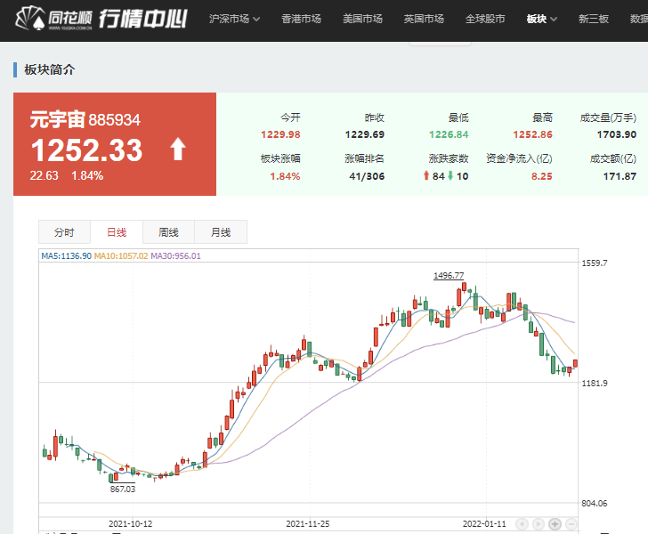Open the 全球股市 menu item
Screen dimensions: 648x534
point(485,19)
